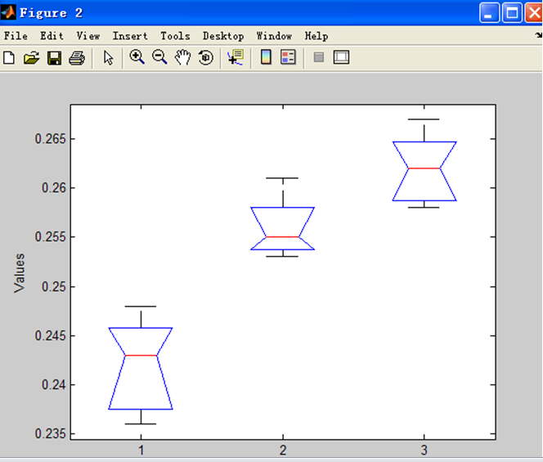Click the upper whisker cap of box 3
This screenshot has height=462, width=543.
pos(424,119)
